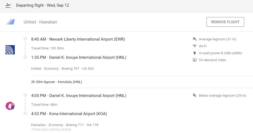Click the Honolulu arrival stop circle
Viewport: 253px width, 133px height.
coord(25,57)
